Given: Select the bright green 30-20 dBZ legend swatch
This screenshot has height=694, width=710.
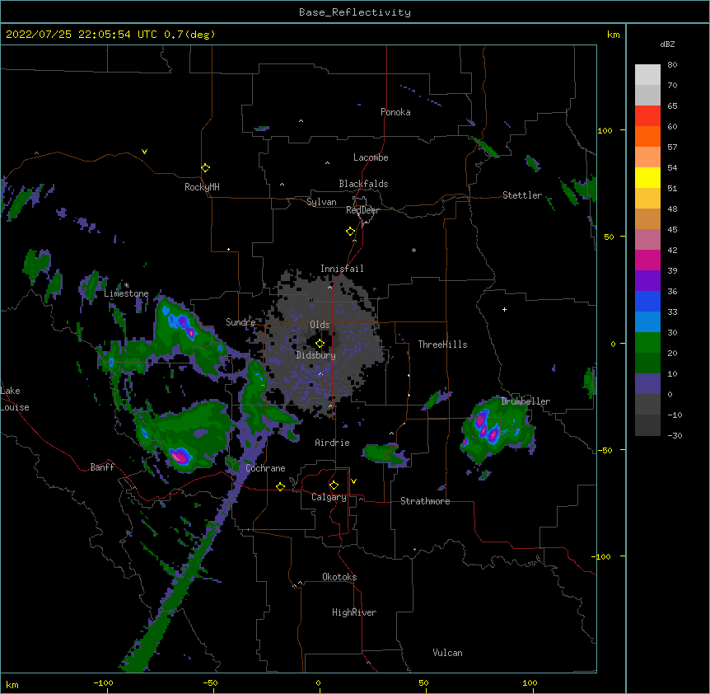Looking at the screenshot, I should click(x=647, y=343).
